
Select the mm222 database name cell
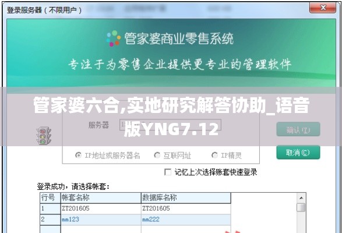coord(186,220)
